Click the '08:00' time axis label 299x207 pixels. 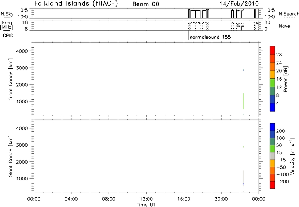coord(109,199)
